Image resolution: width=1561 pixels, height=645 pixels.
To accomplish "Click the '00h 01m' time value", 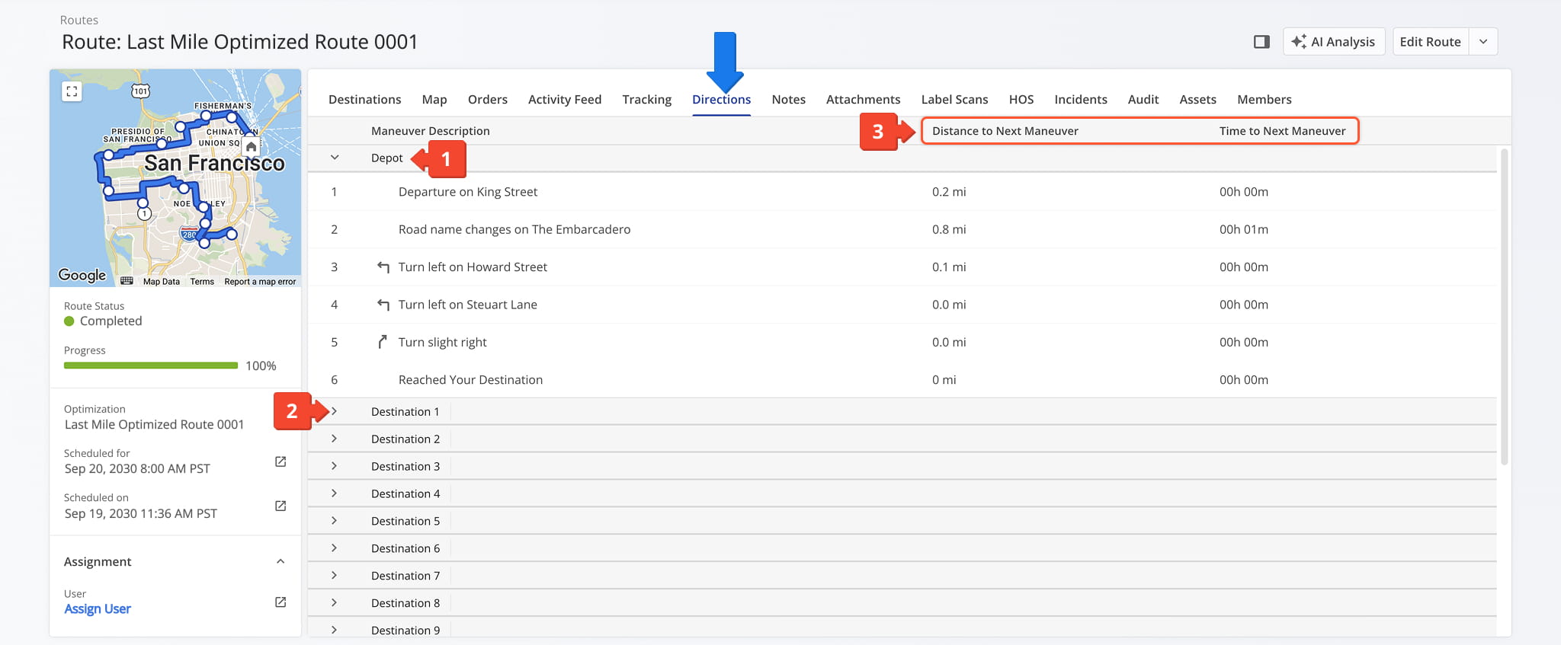I will (x=1244, y=229).
